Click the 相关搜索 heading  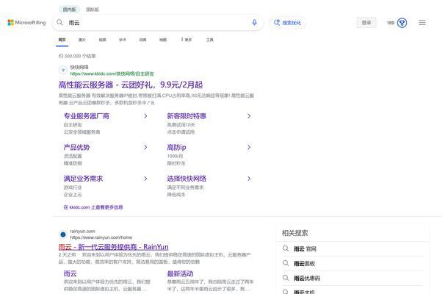[x=295, y=233]
